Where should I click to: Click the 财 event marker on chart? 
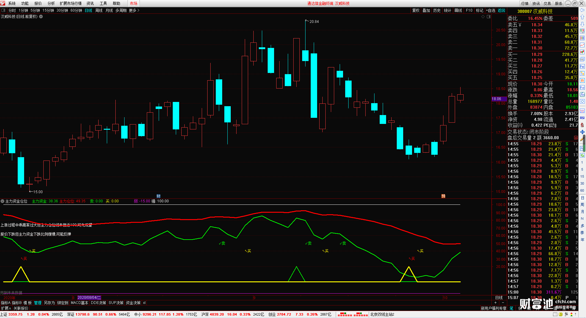[x=158, y=196]
